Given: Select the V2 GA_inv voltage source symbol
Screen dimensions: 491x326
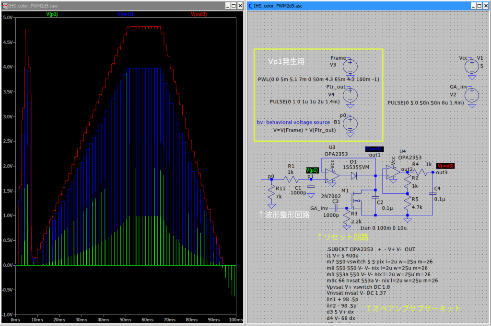Looking at the screenshot, I should coord(472,95).
